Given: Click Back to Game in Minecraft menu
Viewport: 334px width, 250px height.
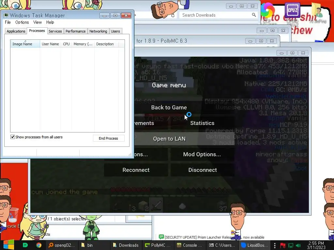Looking at the screenshot, I should pos(169,107).
